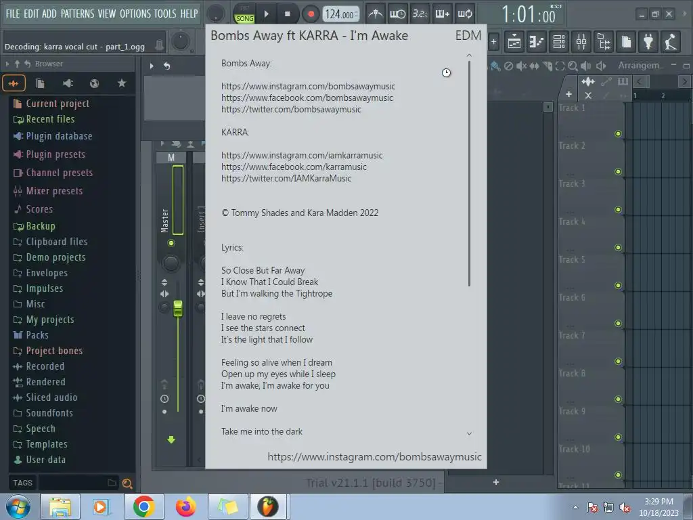Enable wait for input before starting

coord(397,14)
